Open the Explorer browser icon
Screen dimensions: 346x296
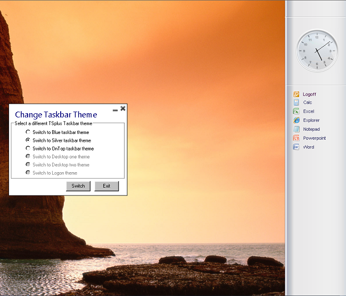296,121
